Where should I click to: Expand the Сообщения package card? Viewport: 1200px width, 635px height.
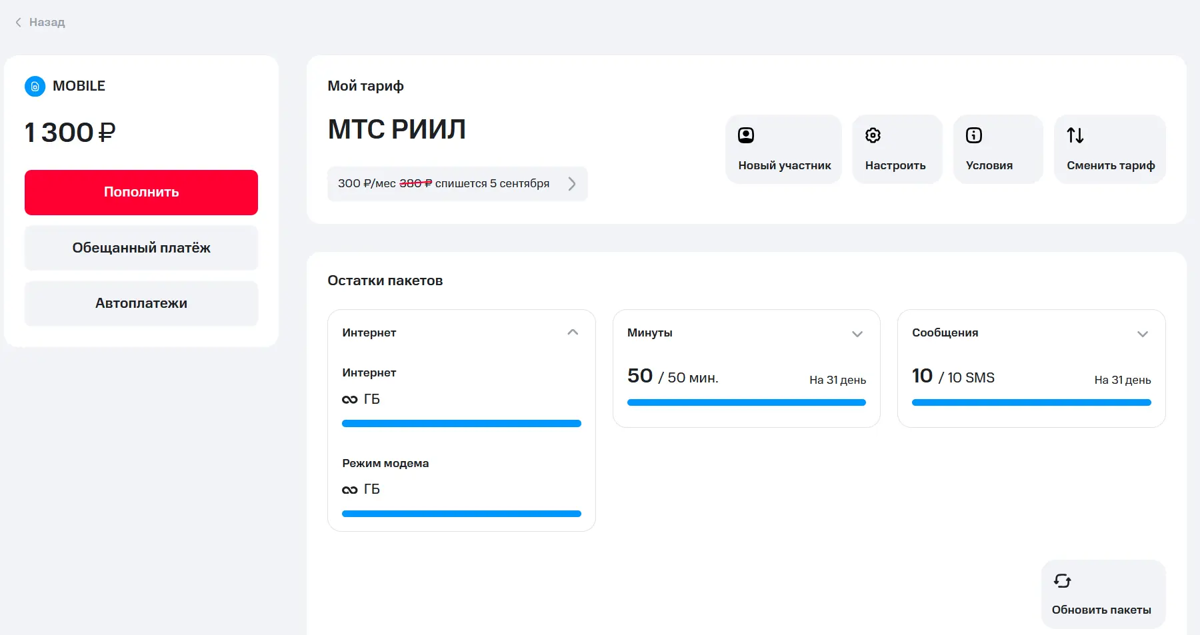1143,334
